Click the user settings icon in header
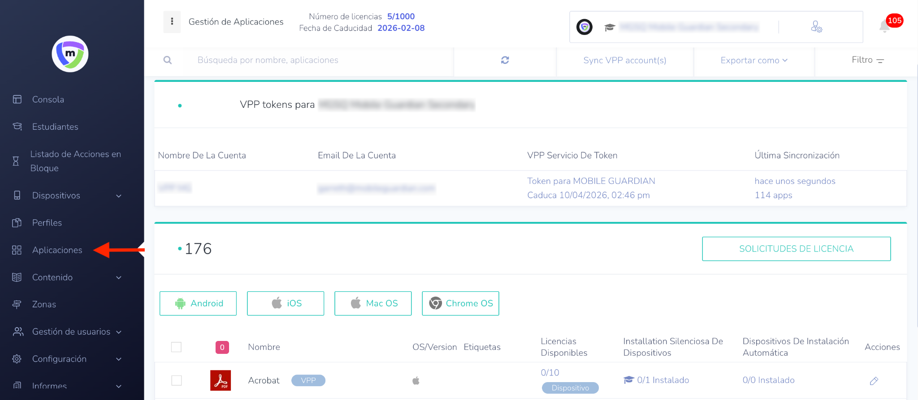This screenshot has width=918, height=400. [x=816, y=27]
